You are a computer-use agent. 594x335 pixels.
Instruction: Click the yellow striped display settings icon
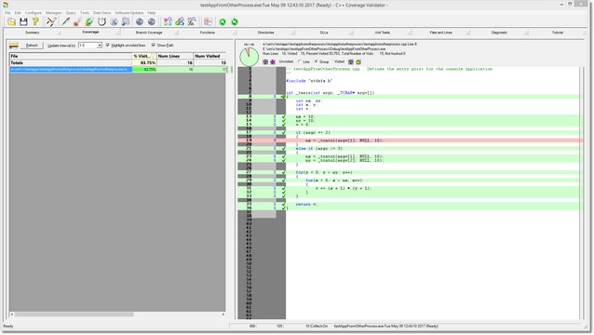click(x=14, y=46)
